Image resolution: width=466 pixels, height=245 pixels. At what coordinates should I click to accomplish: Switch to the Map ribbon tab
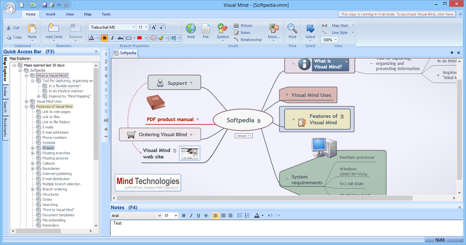[88, 14]
